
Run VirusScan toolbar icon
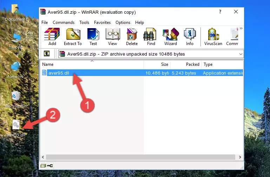coord(213,37)
